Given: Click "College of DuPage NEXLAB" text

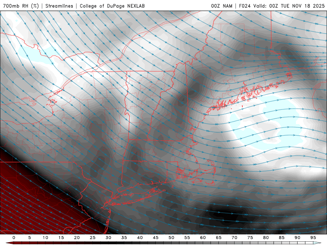Looking at the screenshot, I should click(x=112, y=6).
